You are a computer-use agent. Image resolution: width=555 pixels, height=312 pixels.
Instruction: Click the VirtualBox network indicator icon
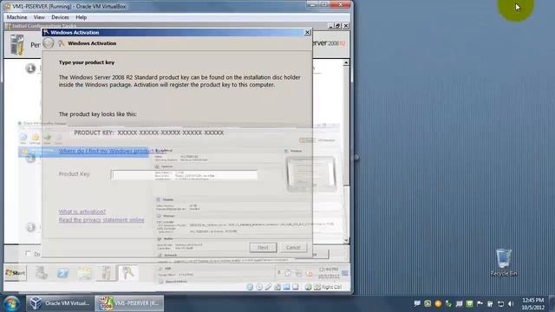[277, 287]
